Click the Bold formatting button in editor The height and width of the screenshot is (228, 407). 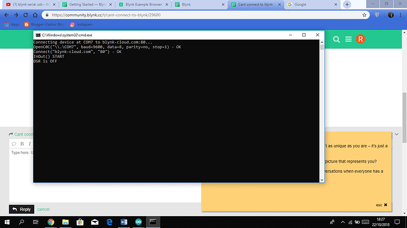(22, 144)
